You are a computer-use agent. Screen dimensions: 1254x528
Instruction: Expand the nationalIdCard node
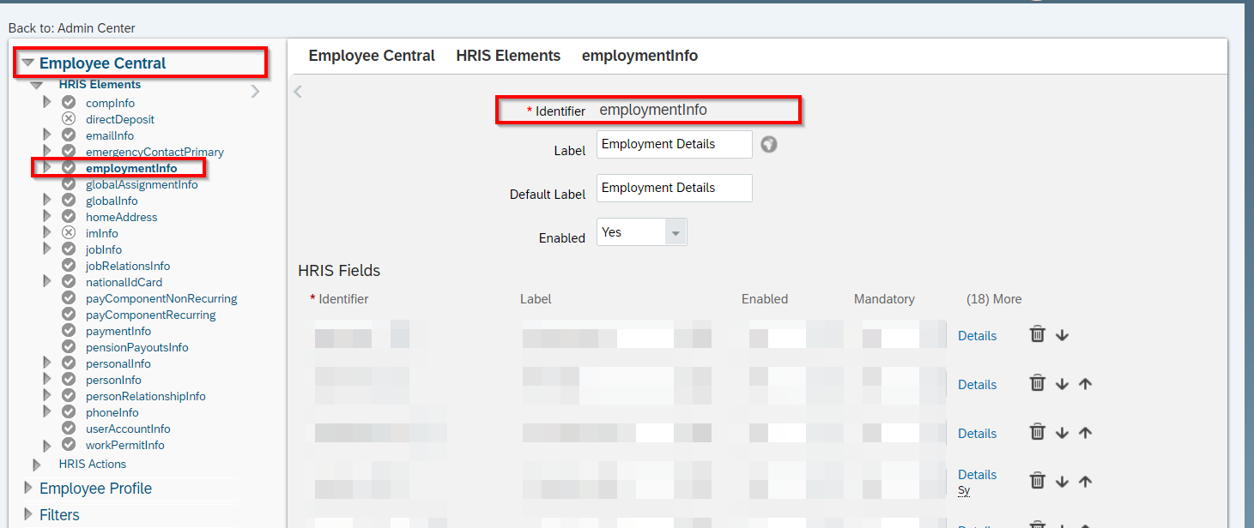tap(47, 282)
